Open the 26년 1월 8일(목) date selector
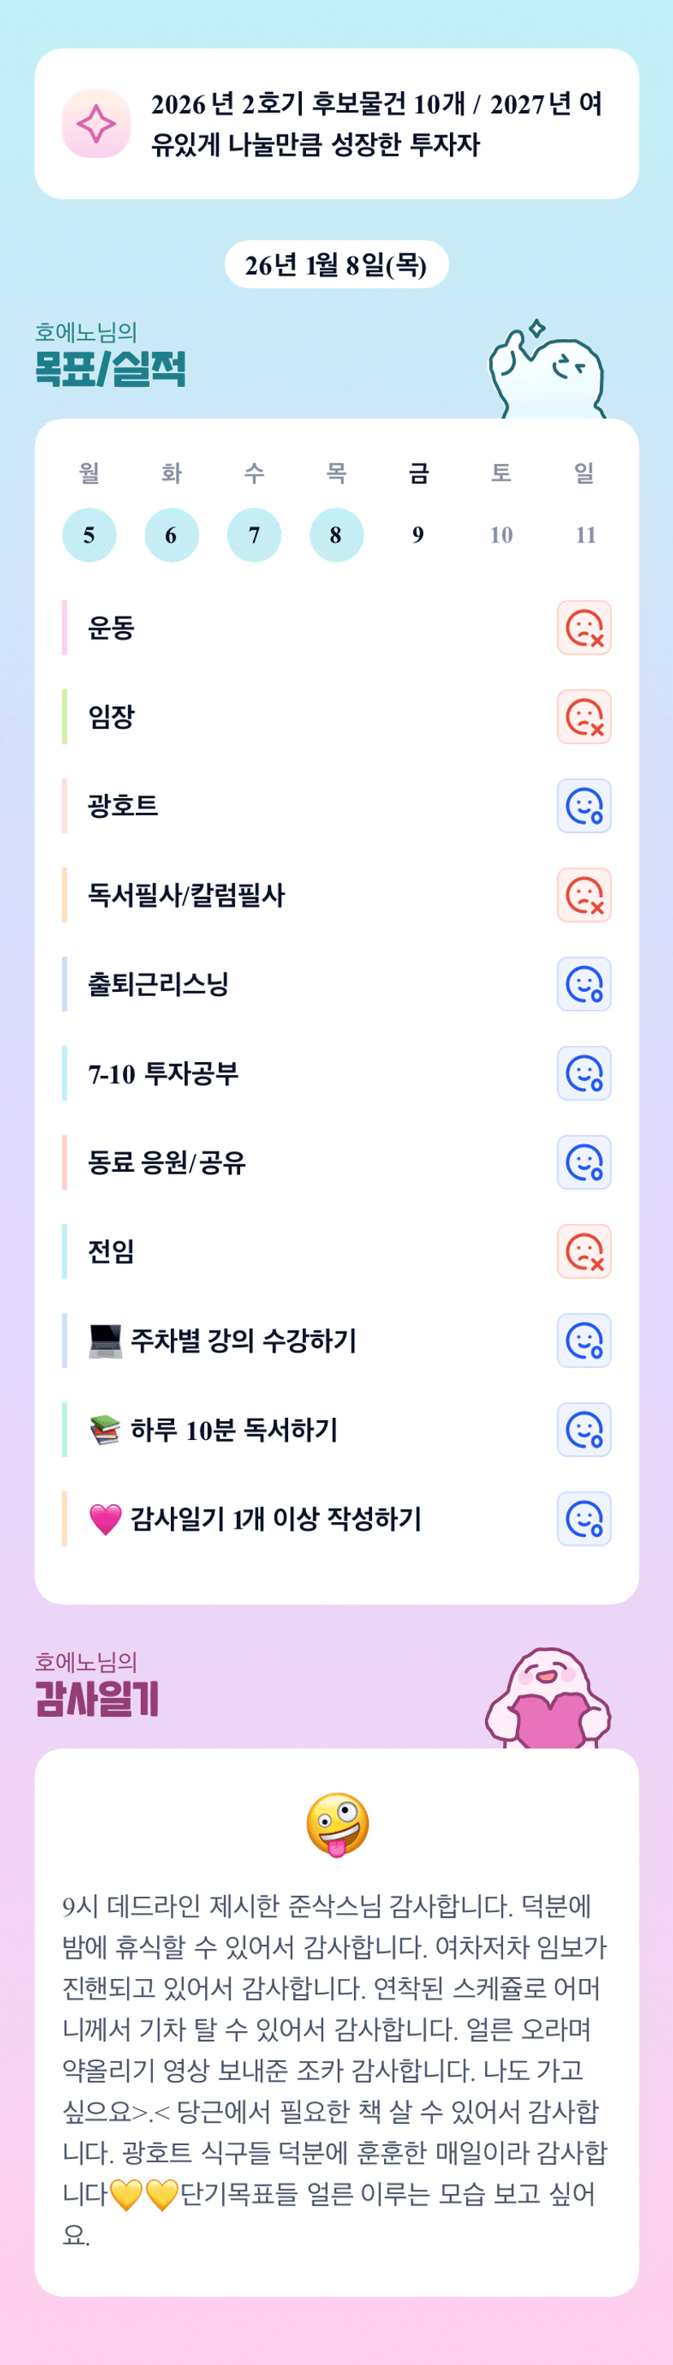 pyautogui.click(x=337, y=265)
